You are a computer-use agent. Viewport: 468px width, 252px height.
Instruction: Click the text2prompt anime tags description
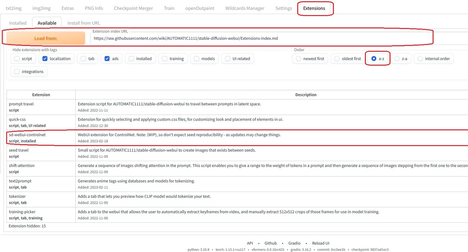pyautogui.click(x=136, y=181)
